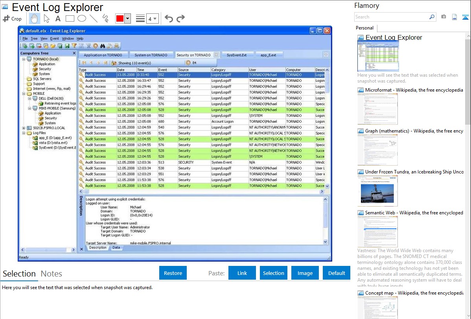
Task: Pick the rectangle shape tool
Action: (70, 18)
